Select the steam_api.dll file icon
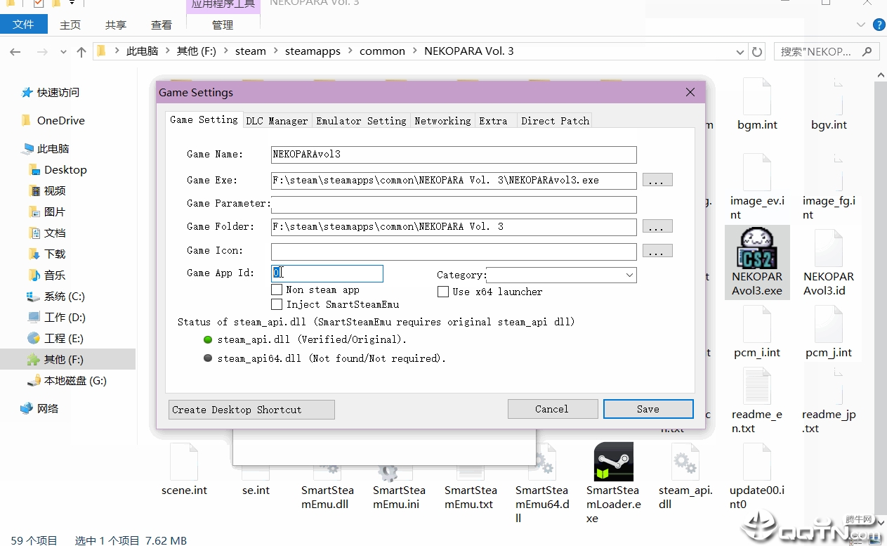This screenshot has width=887, height=546. click(x=685, y=462)
